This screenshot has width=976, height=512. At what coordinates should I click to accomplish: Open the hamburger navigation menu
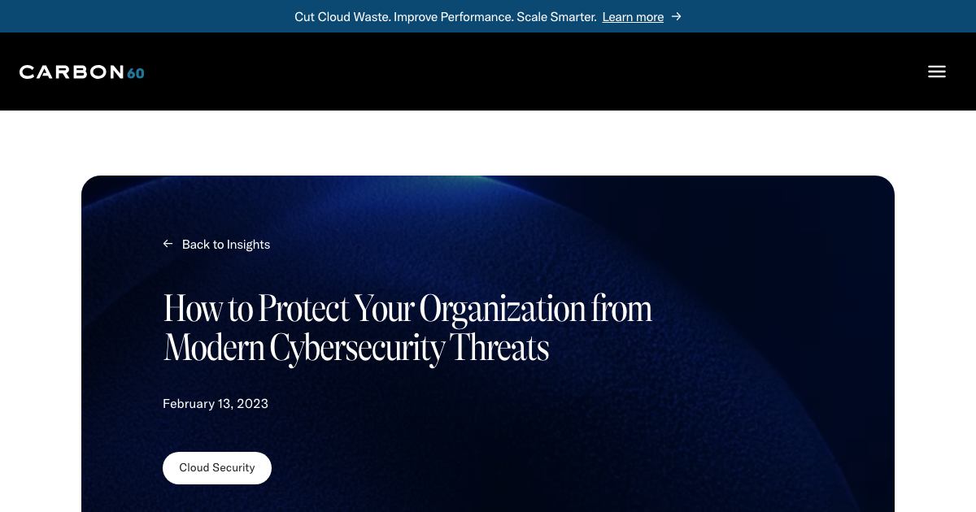coord(937,72)
